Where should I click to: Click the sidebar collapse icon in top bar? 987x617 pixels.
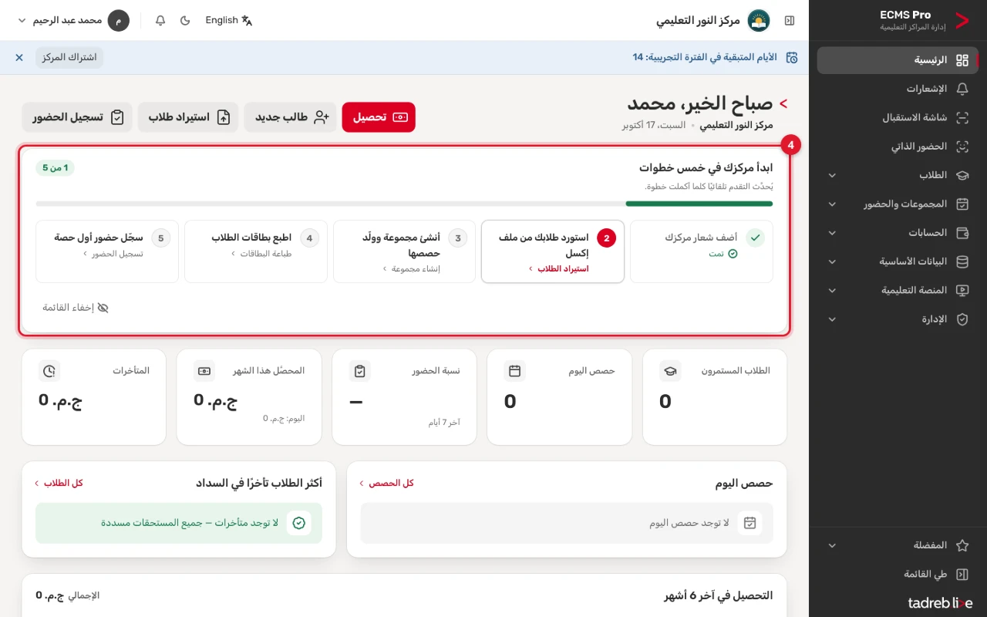point(790,21)
